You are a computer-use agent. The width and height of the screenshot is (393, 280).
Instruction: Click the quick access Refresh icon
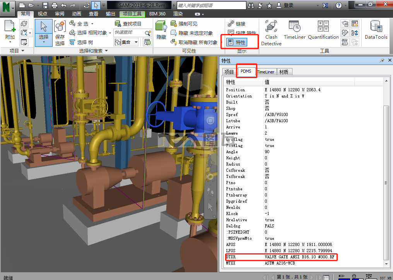(x=87, y=5)
